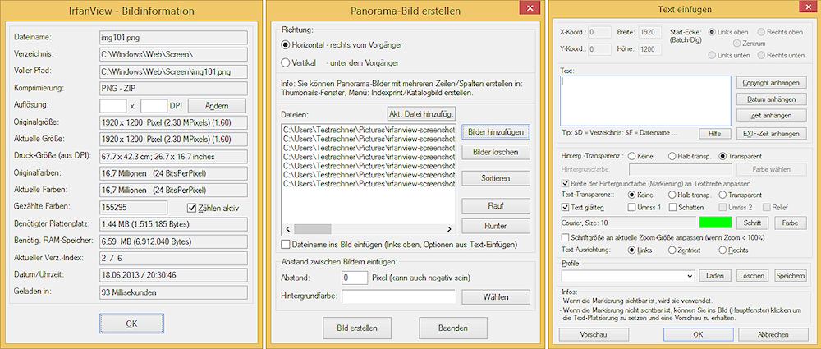Click the Bilder löschen button
Image resolution: width=821 pixels, height=349 pixels.
coord(496,152)
